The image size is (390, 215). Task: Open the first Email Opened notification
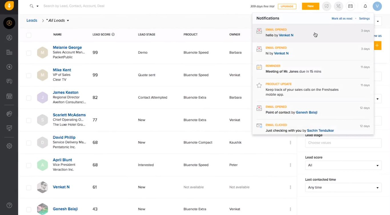pos(313,33)
